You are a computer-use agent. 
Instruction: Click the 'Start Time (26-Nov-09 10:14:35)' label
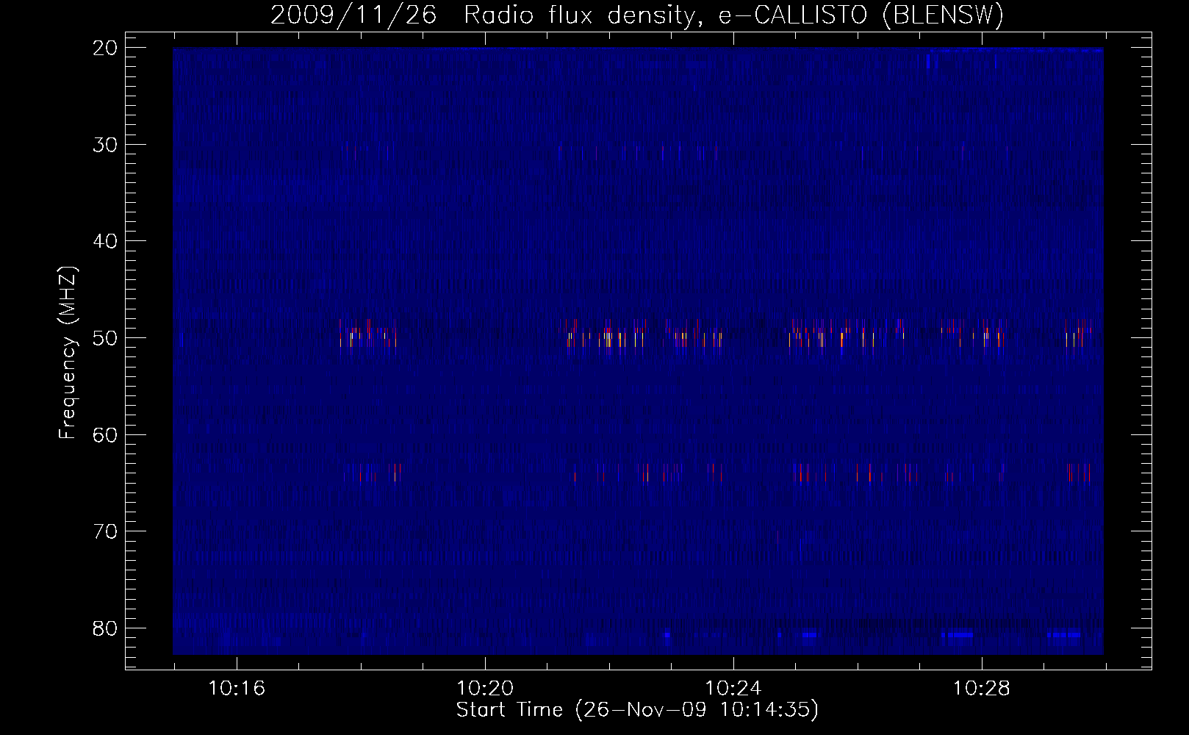coord(637,710)
